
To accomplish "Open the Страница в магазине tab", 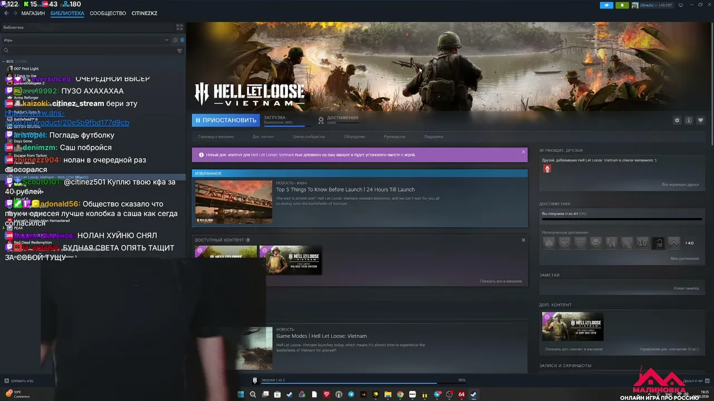I will click(x=216, y=136).
